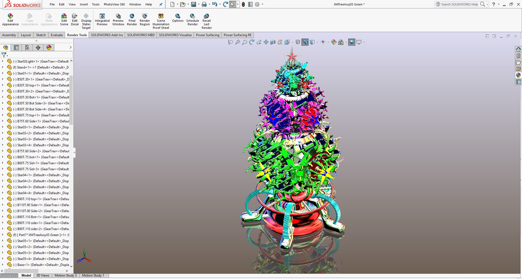
Task: Expand Base<1> tree node
Action: click(x=3, y=265)
